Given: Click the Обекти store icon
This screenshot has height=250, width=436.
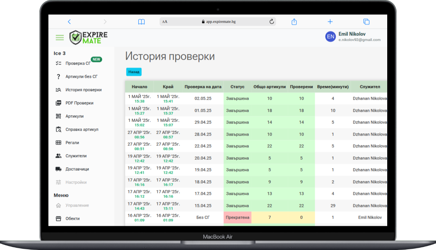Looking at the screenshot, I should pyautogui.click(x=58, y=219).
